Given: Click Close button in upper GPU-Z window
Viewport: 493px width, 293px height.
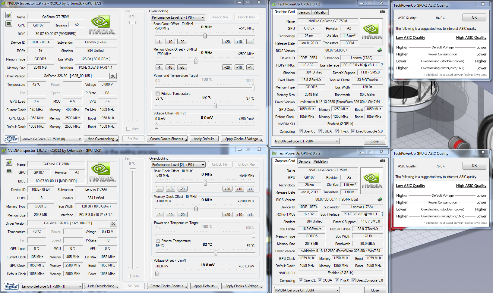Looking at the screenshot, I should [374, 141].
